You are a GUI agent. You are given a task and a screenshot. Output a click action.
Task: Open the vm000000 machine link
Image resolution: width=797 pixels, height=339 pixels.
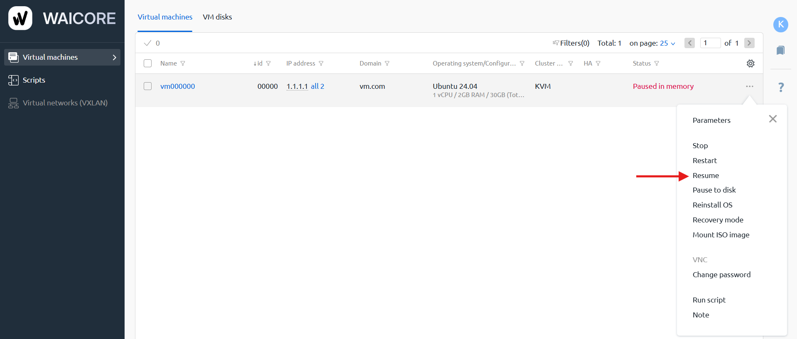point(177,86)
